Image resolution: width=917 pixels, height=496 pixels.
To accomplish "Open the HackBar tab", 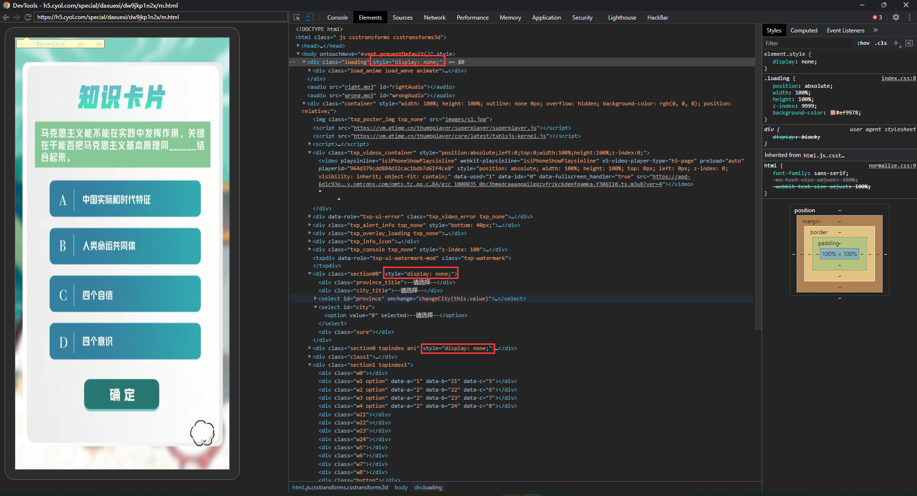I will (658, 17).
